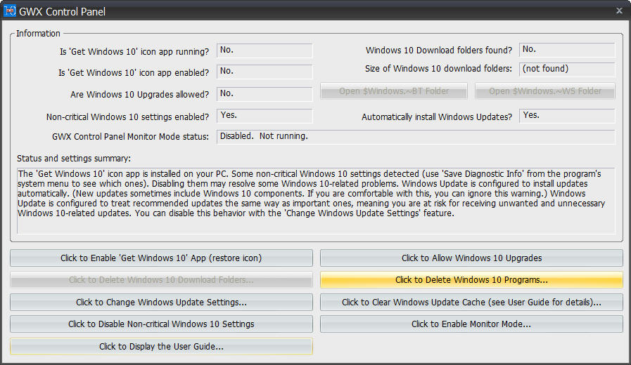631x365 pixels.
Task: Click the 'Status and settings summary:' label
Action: coord(74,159)
